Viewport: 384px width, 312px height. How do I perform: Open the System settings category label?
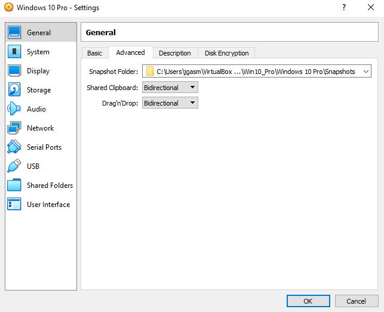38,52
